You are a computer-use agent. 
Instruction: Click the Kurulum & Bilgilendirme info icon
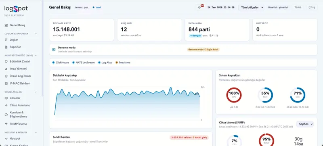[x=6, y=115]
